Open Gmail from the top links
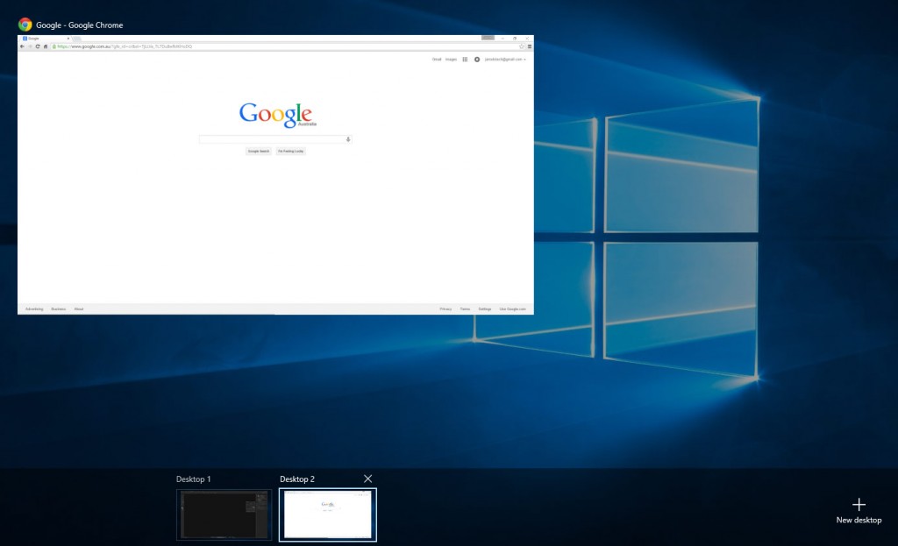 436,60
